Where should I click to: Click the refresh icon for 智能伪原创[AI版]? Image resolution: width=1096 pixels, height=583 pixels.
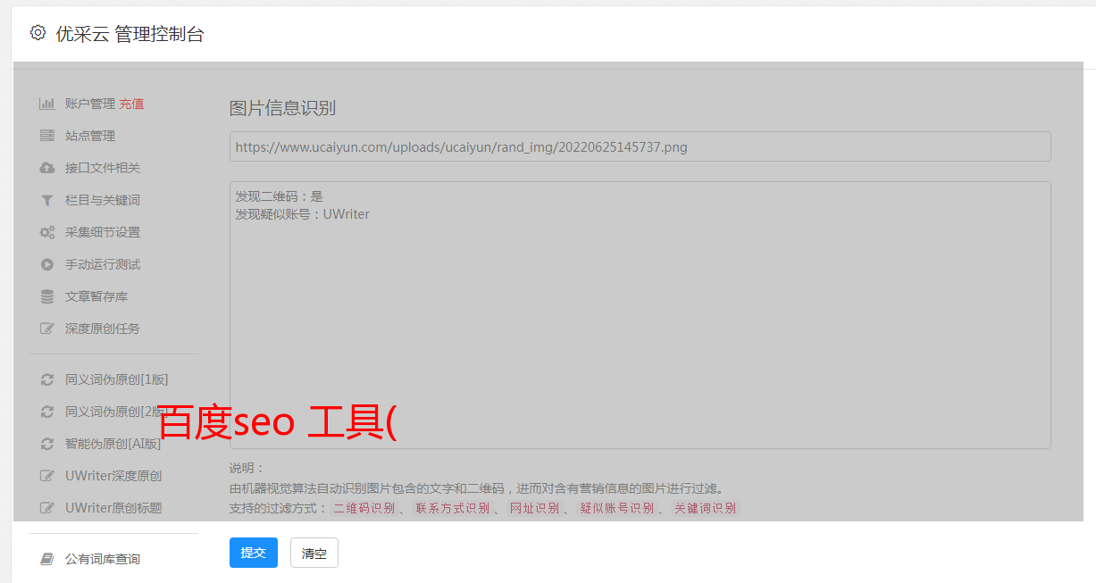[x=46, y=444]
